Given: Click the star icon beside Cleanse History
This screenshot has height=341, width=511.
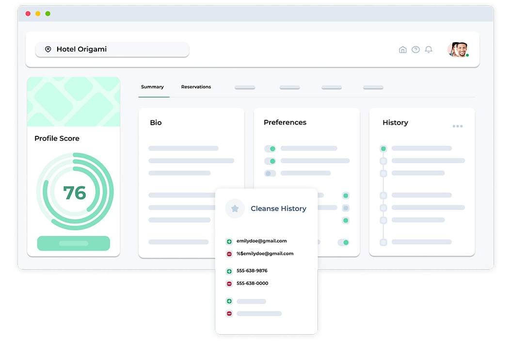Looking at the screenshot, I should tap(235, 209).
